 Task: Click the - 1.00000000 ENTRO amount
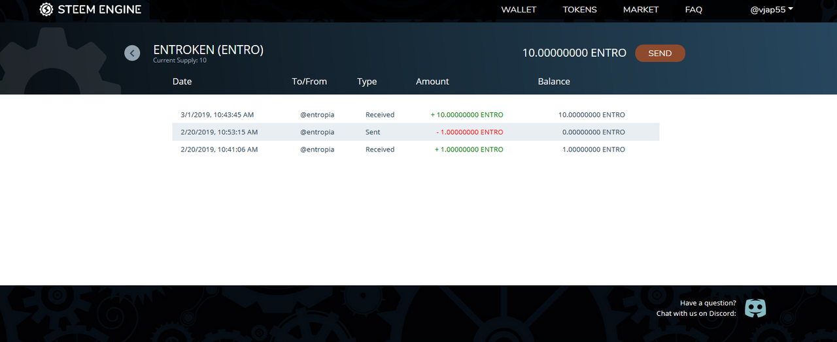pyautogui.click(x=470, y=132)
